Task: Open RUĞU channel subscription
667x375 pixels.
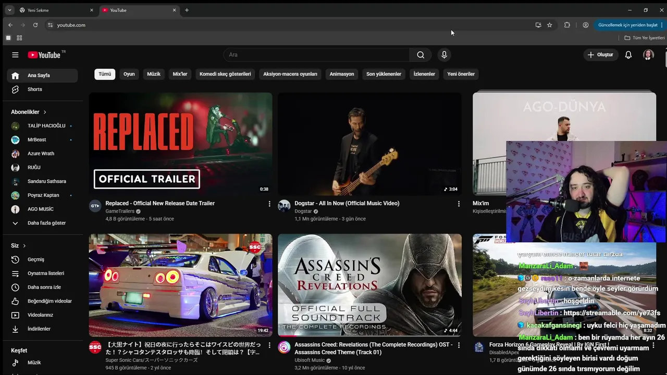Action: [x=42, y=167]
